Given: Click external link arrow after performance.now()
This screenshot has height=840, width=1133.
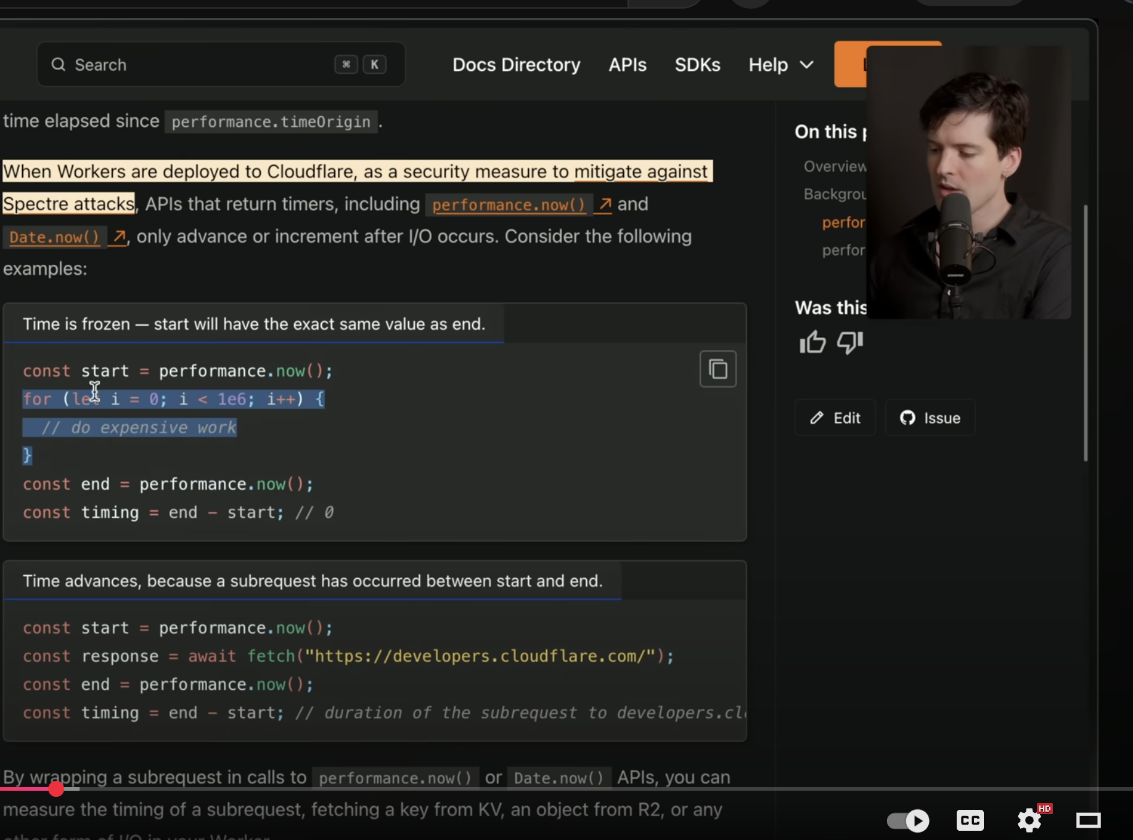Looking at the screenshot, I should [605, 204].
